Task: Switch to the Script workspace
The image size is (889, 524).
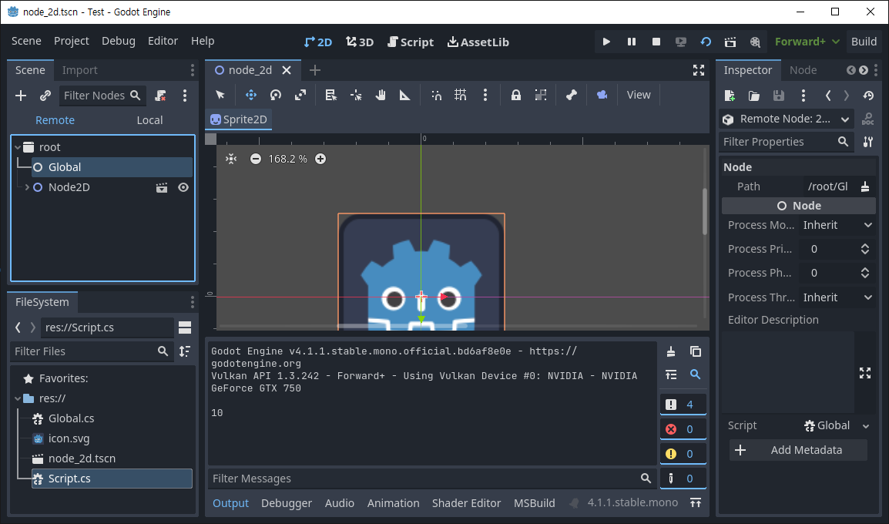Action: 411,42
